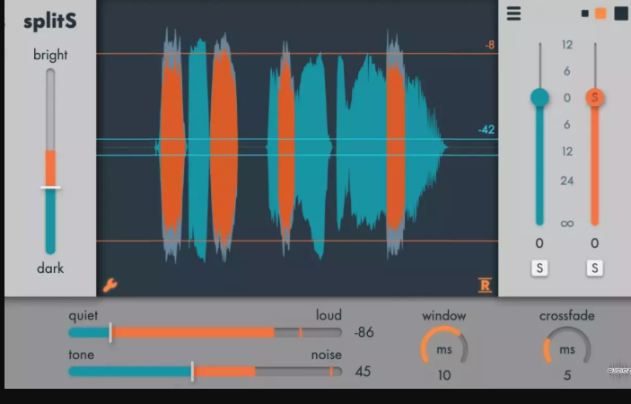Select the medium orange size square

point(600,13)
